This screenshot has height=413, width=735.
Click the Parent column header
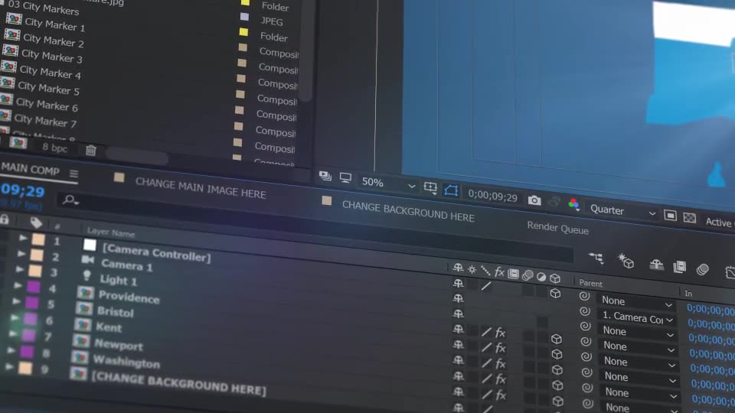click(x=590, y=283)
